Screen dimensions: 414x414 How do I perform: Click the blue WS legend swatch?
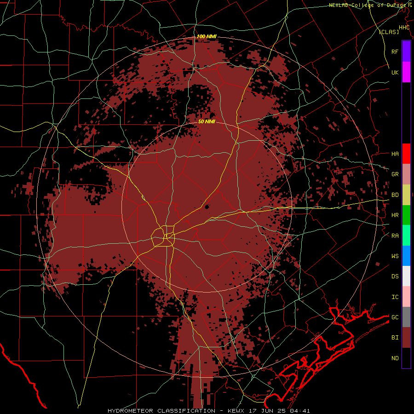pos(406,256)
